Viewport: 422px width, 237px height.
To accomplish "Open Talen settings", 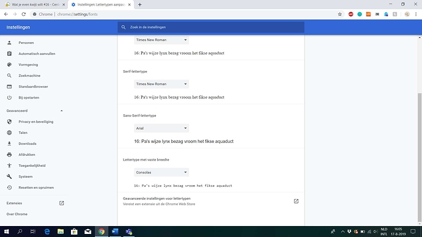I will click(23, 133).
